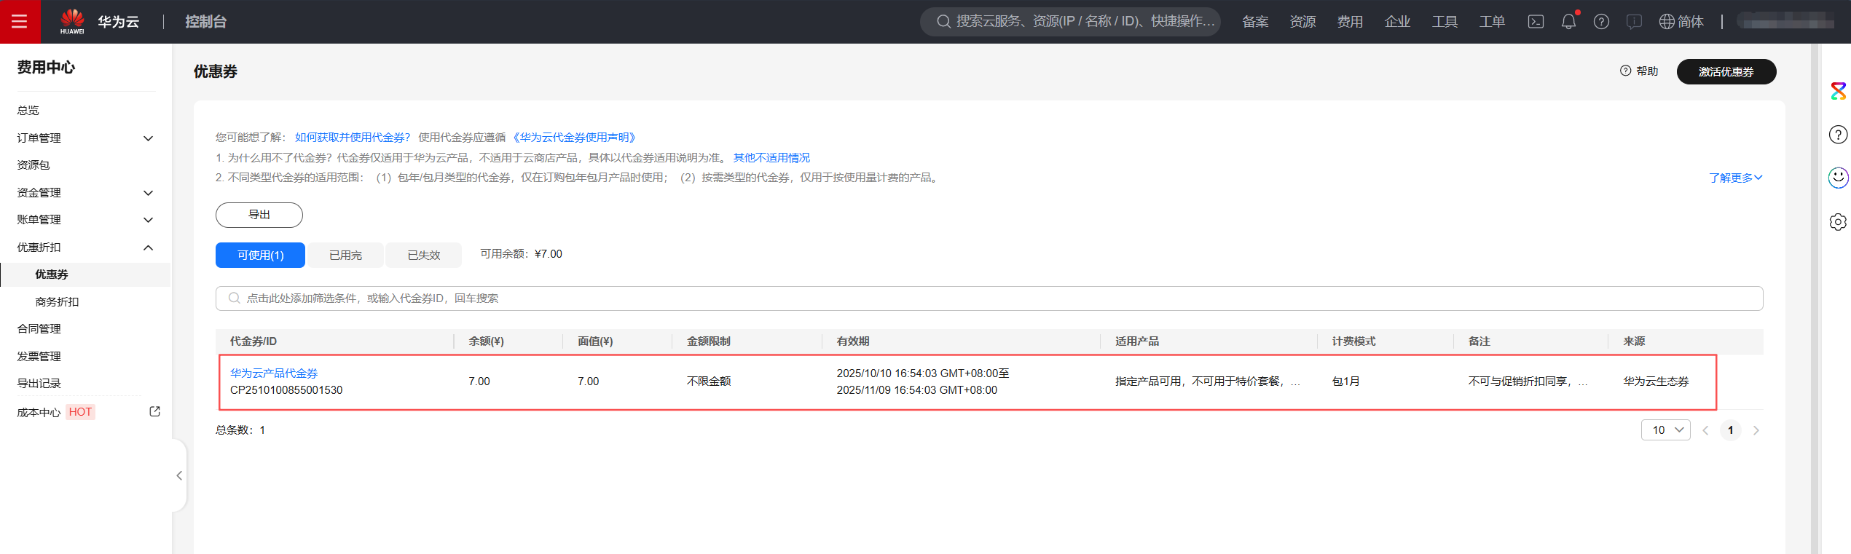Click the 导出 export button
Viewport: 1851px width, 554px height.
tap(259, 215)
